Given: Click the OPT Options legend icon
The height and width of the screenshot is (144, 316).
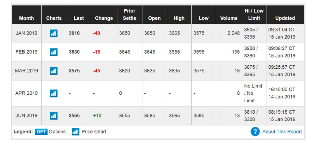Looking at the screenshot, I should 41,132.
